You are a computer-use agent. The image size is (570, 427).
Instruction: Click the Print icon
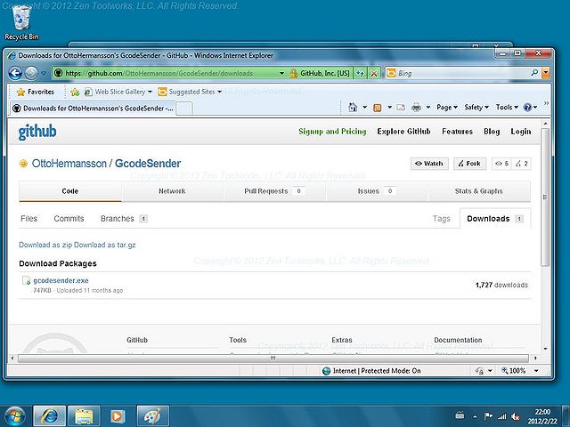[416, 107]
